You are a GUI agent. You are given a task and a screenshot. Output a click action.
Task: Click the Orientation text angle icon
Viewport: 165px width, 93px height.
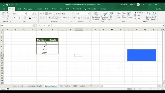click(x=50, y=14)
